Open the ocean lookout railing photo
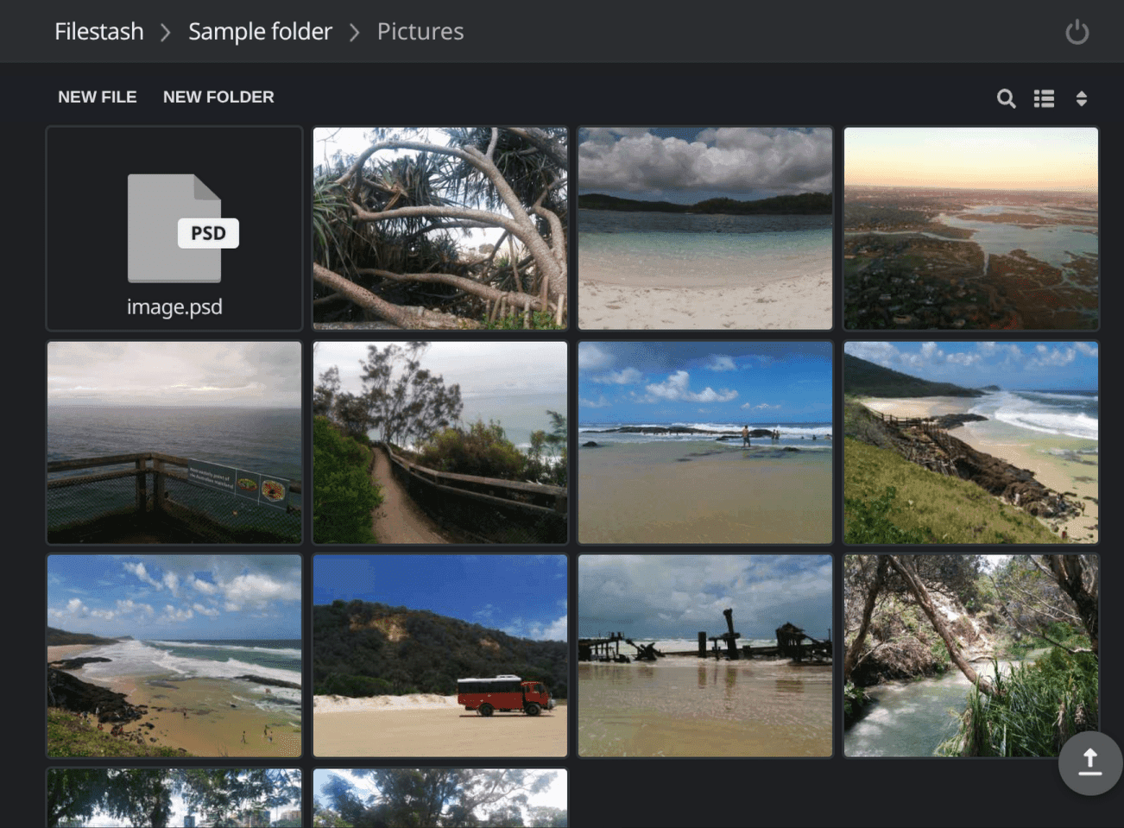The width and height of the screenshot is (1124, 828). (174, 442)
